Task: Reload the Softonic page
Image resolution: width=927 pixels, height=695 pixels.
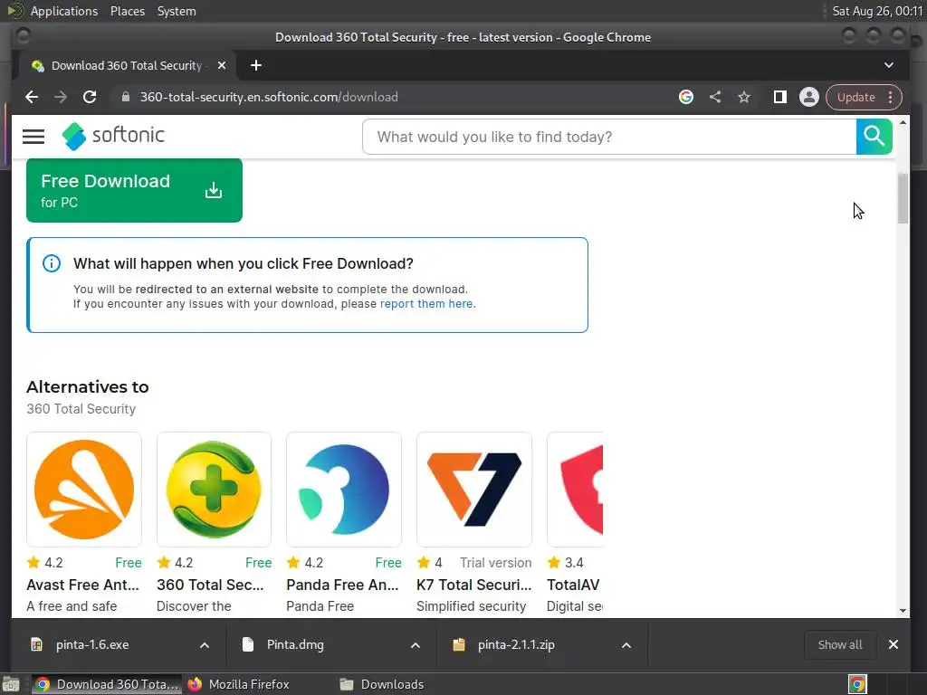Action: pyautogui.click(x=90, y=97)
